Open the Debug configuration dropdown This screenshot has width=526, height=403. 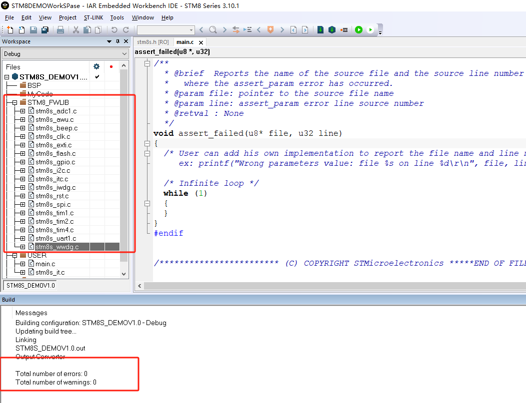(x=65, y=54)
